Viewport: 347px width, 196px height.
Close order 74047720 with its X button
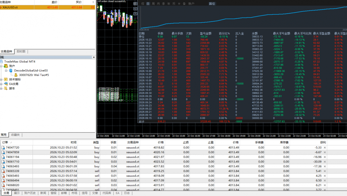click(x=325, y=148)
